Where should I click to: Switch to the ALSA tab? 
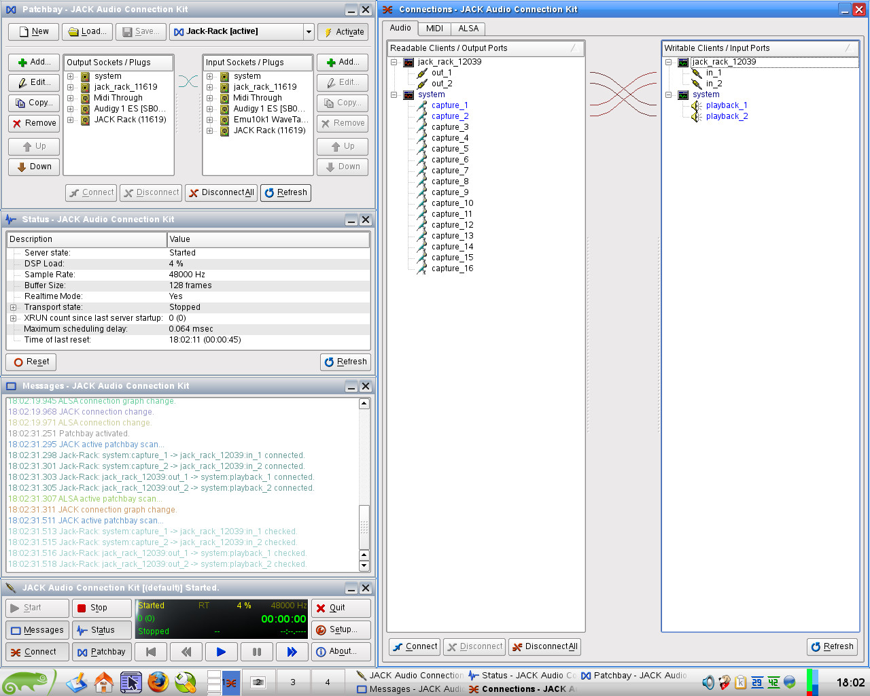(468, 29)
